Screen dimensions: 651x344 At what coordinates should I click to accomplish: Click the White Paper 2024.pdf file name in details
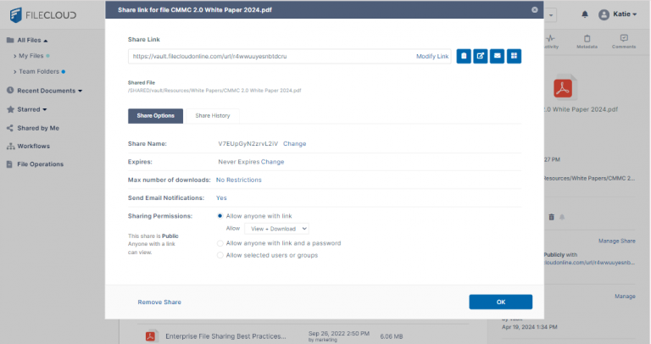tap(581, 109)
